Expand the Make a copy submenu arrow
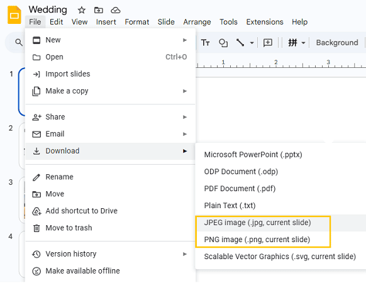This screenshot has width=366, height=283. 185,91
